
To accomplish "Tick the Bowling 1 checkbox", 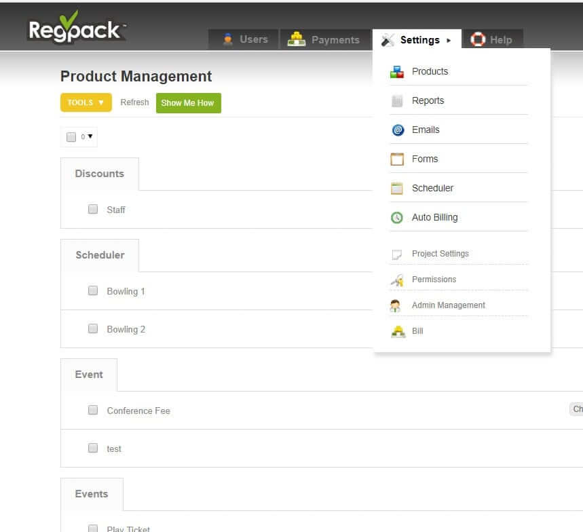I will [93, 291].
